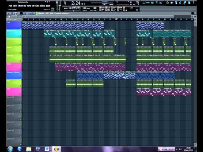Select the first blue clip on first track

(63, 25)
